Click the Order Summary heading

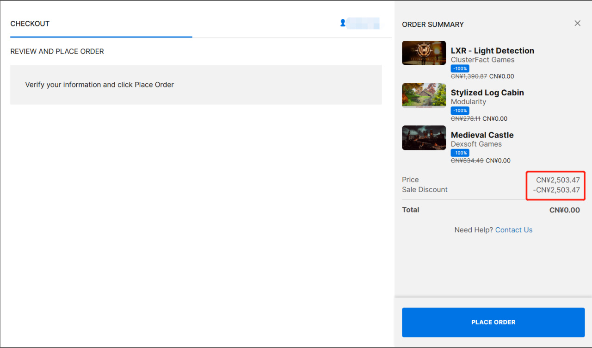(432, 25)
